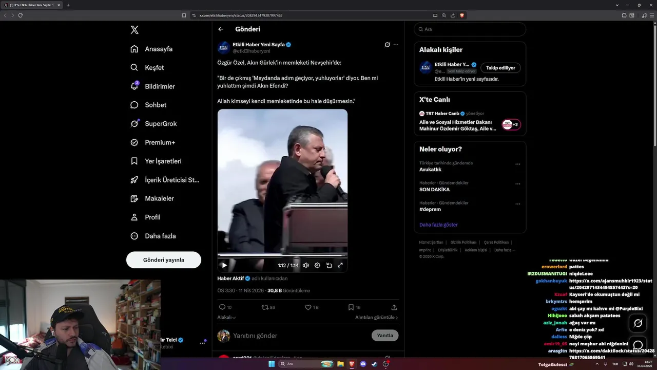Open browser main menu icon
Screen dimensions: 657x370
tap(651, 15)
